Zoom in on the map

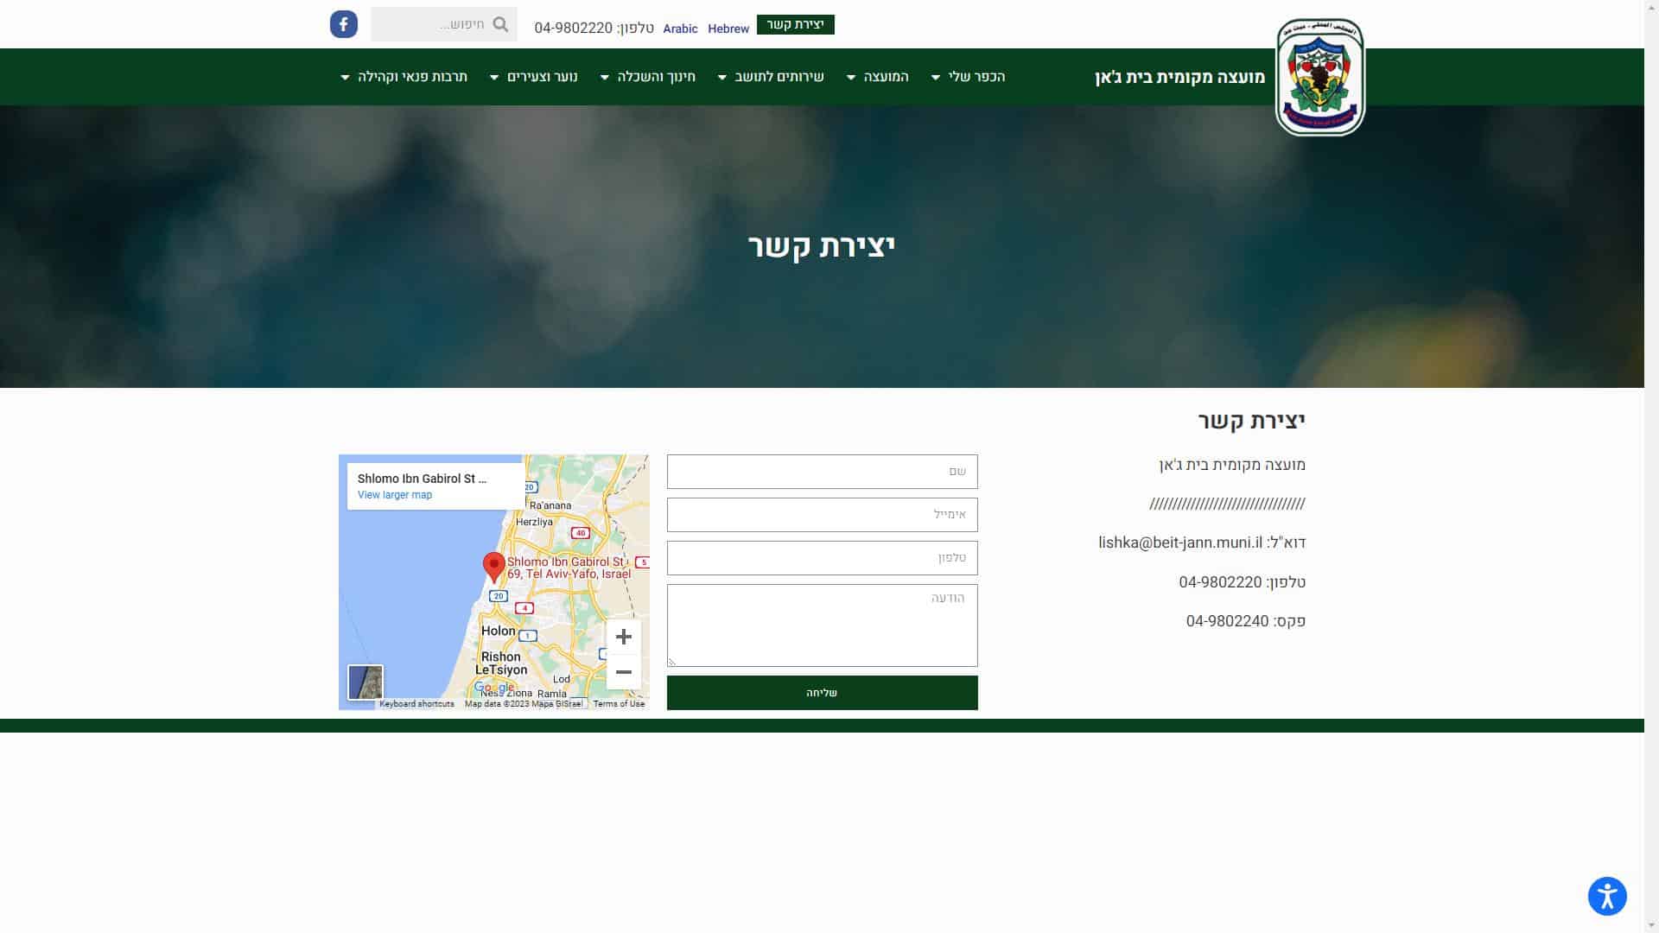pos(623,638)
